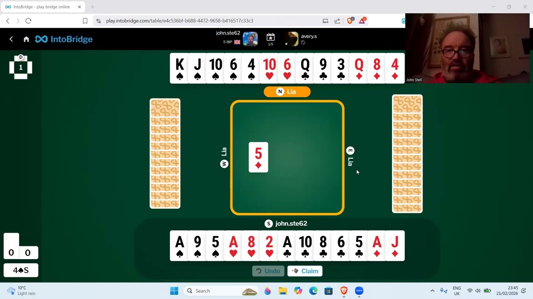Play the 4 of diamonds from dummy
This screenshot has height=299, width=533.
[x=395, y=68]
